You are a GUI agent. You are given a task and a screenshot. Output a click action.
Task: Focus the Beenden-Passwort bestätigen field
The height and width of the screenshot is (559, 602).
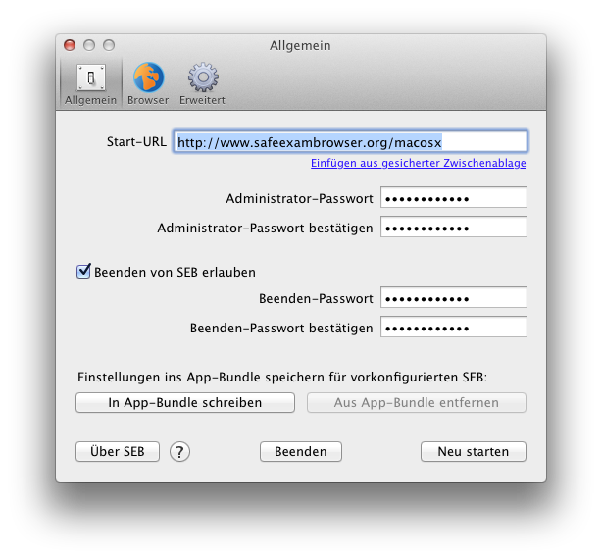click(453, 328)
